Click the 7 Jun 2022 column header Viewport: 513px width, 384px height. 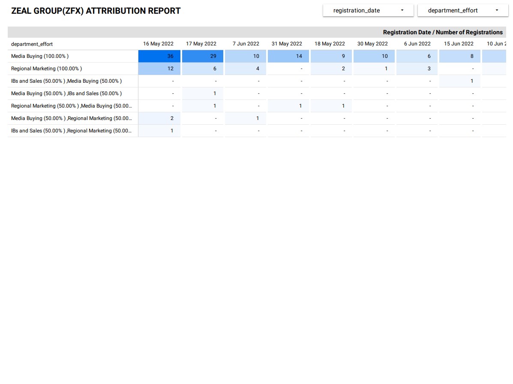tap(246, 44)
